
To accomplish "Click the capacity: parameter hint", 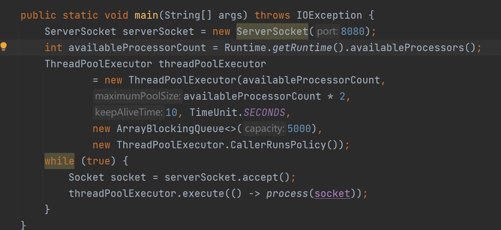I will [264, 129].
